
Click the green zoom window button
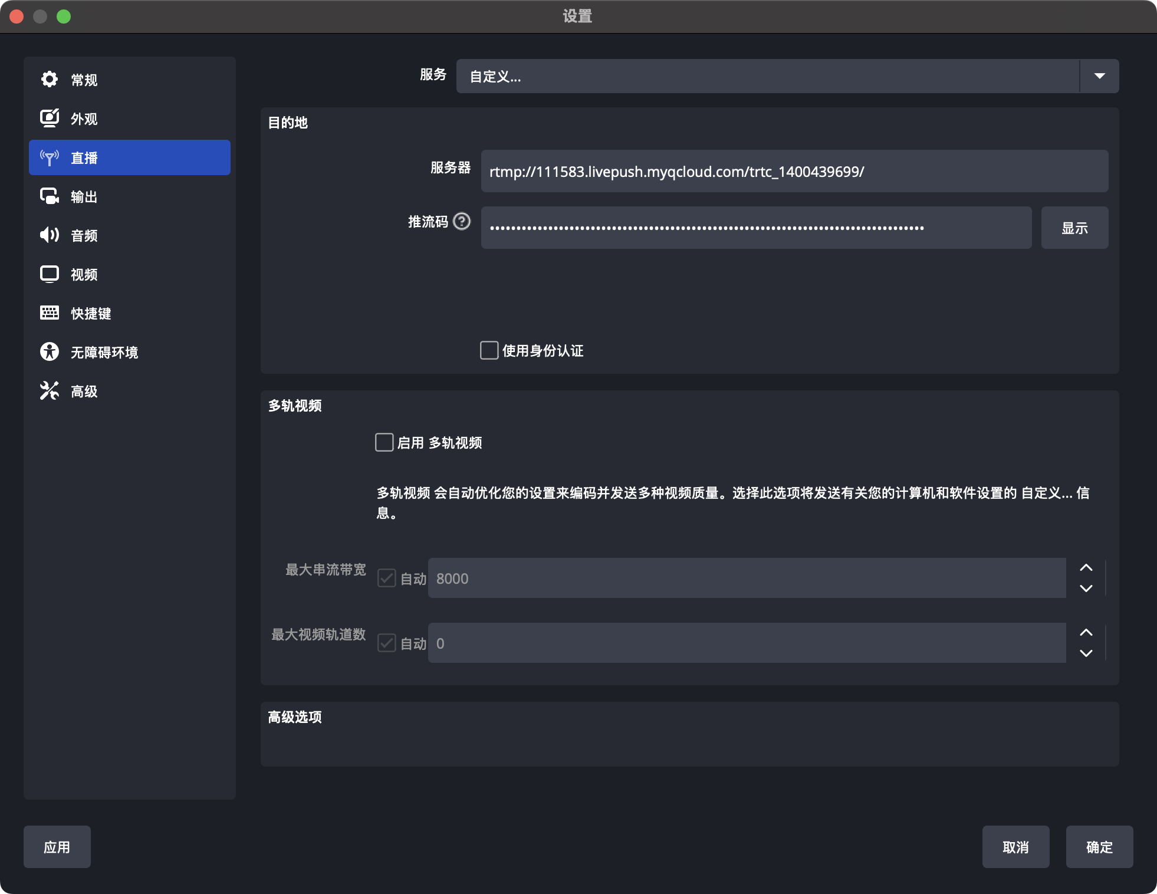point(64,17)
